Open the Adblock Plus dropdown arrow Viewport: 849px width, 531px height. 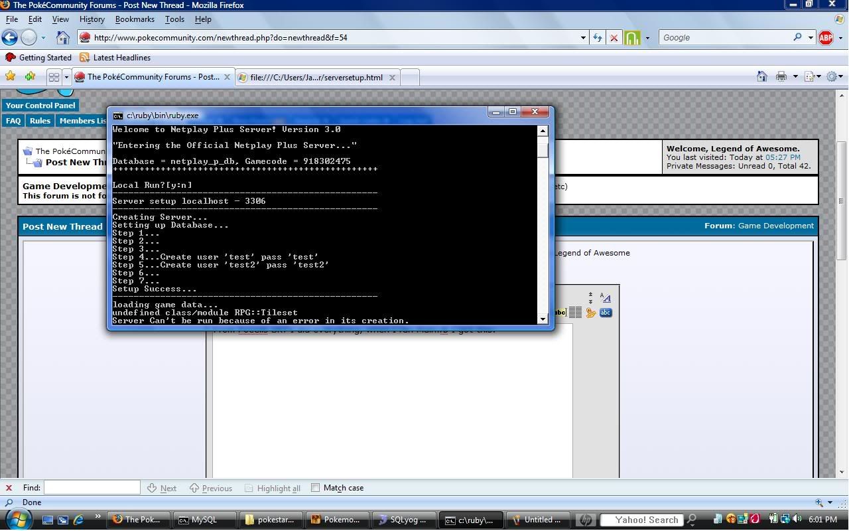pyautogui.click(x=840, y=38)
